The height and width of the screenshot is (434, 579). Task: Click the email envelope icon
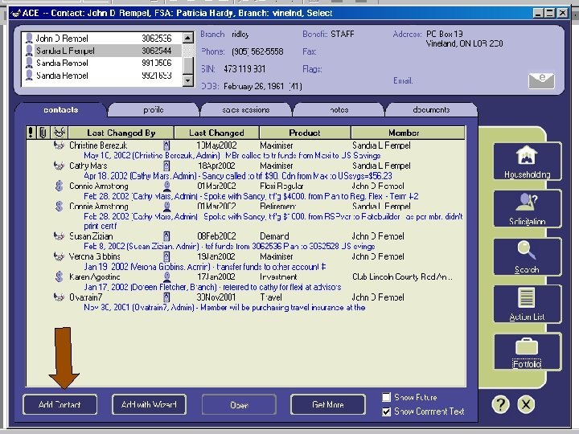(x=541, y=80)
